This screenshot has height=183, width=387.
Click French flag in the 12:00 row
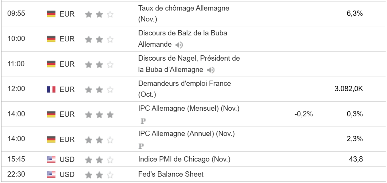[51, 89]
